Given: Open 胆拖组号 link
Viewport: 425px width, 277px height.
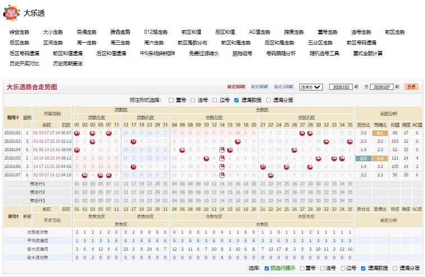Looking at the screenshot, I should click(x=242, y=53).
